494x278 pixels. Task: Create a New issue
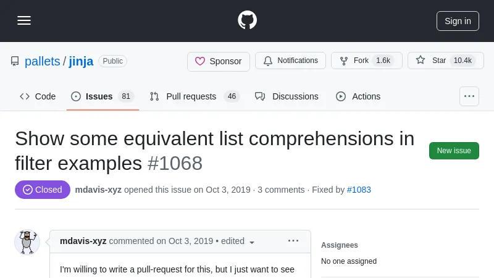tap(454, 151)
